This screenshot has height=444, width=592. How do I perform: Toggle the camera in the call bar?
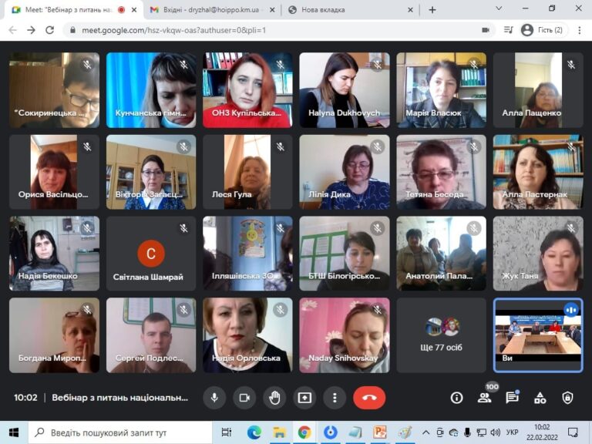244,398
